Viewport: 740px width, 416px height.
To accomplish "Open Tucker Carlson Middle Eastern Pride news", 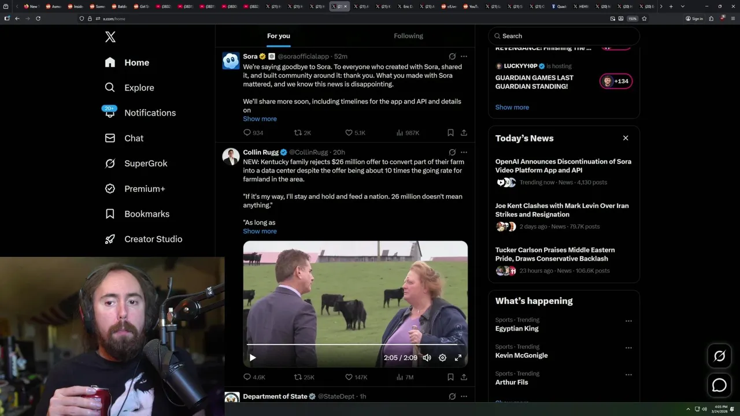I will coord(564,261).
